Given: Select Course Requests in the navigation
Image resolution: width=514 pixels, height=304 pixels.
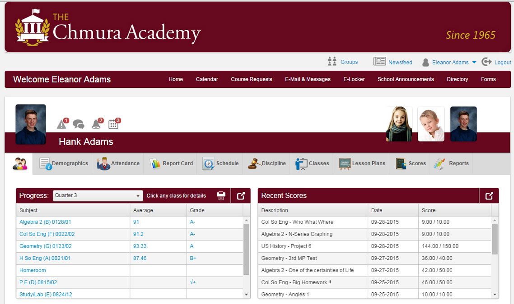Looking at the screenshot, I should coord(251,79).
